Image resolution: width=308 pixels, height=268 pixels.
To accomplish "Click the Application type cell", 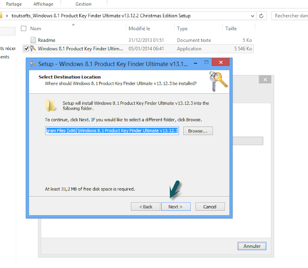I will click(189, 49).
